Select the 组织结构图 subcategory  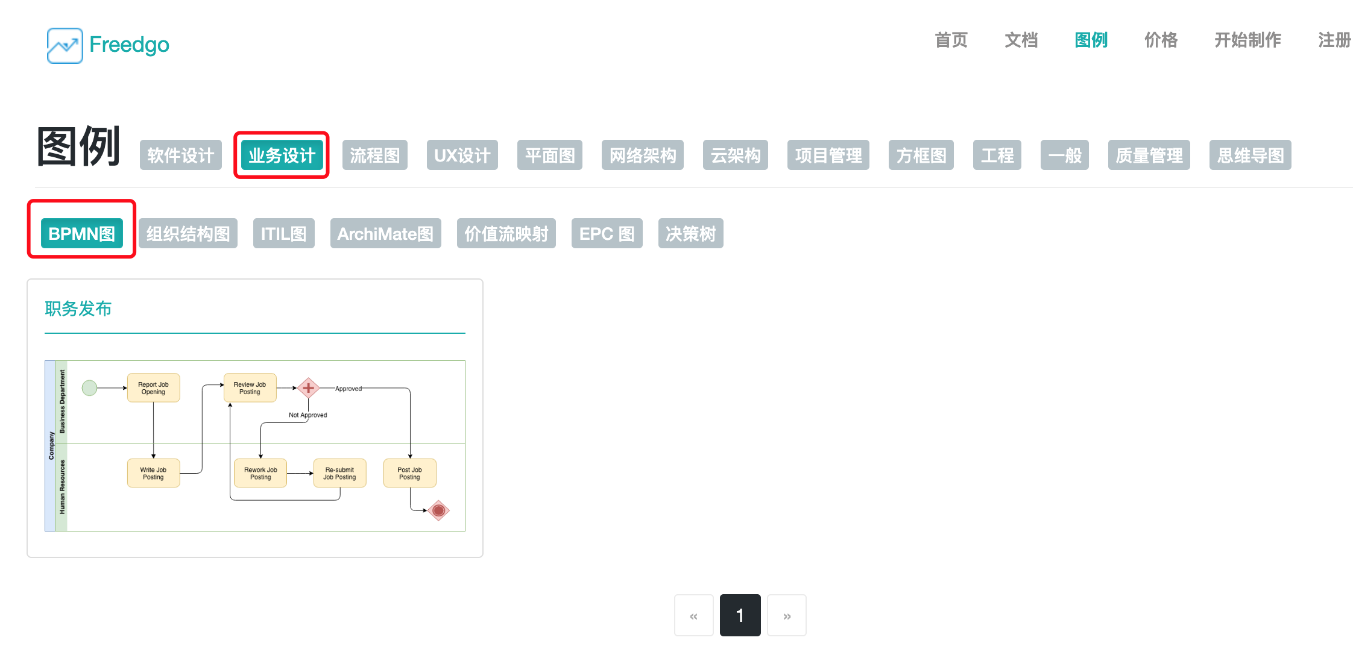(188, 233)
